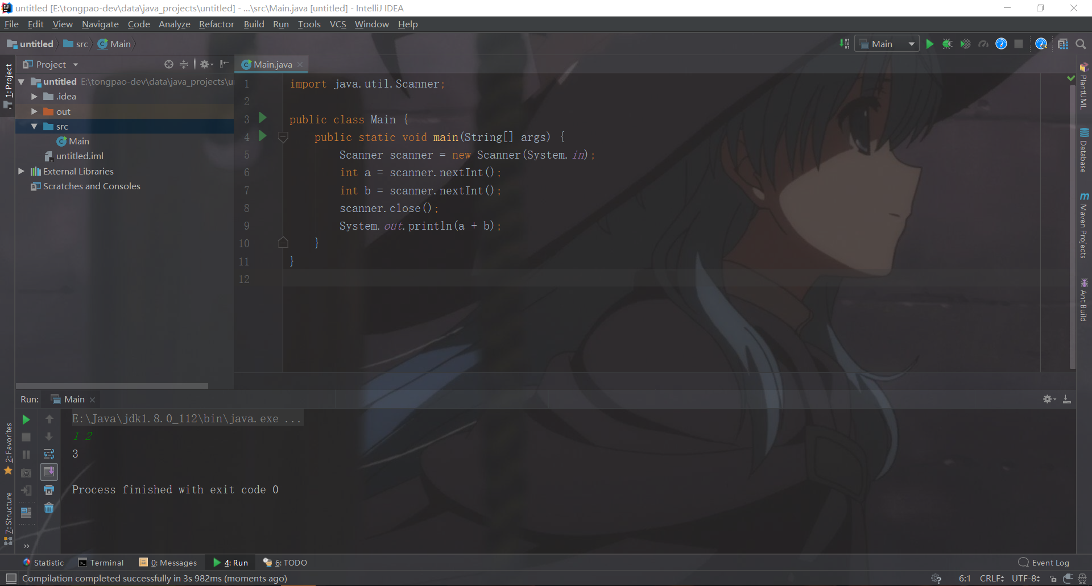Open the code inspection gear status icon
1092x586 pixels.
(936, 579)
